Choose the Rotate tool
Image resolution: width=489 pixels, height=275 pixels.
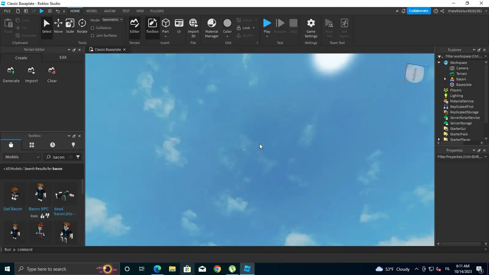[x=82, y=26]
